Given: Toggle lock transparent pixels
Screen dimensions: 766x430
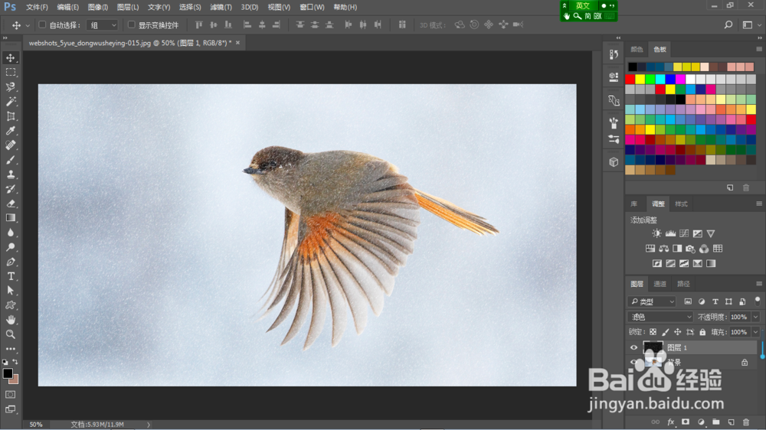Looking at the screenshot, I should 653,332.
